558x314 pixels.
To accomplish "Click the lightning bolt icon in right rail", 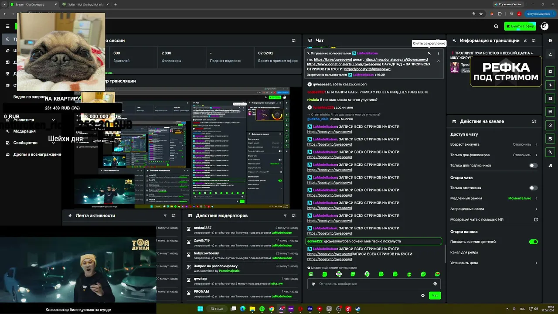I will pos(550,85).
